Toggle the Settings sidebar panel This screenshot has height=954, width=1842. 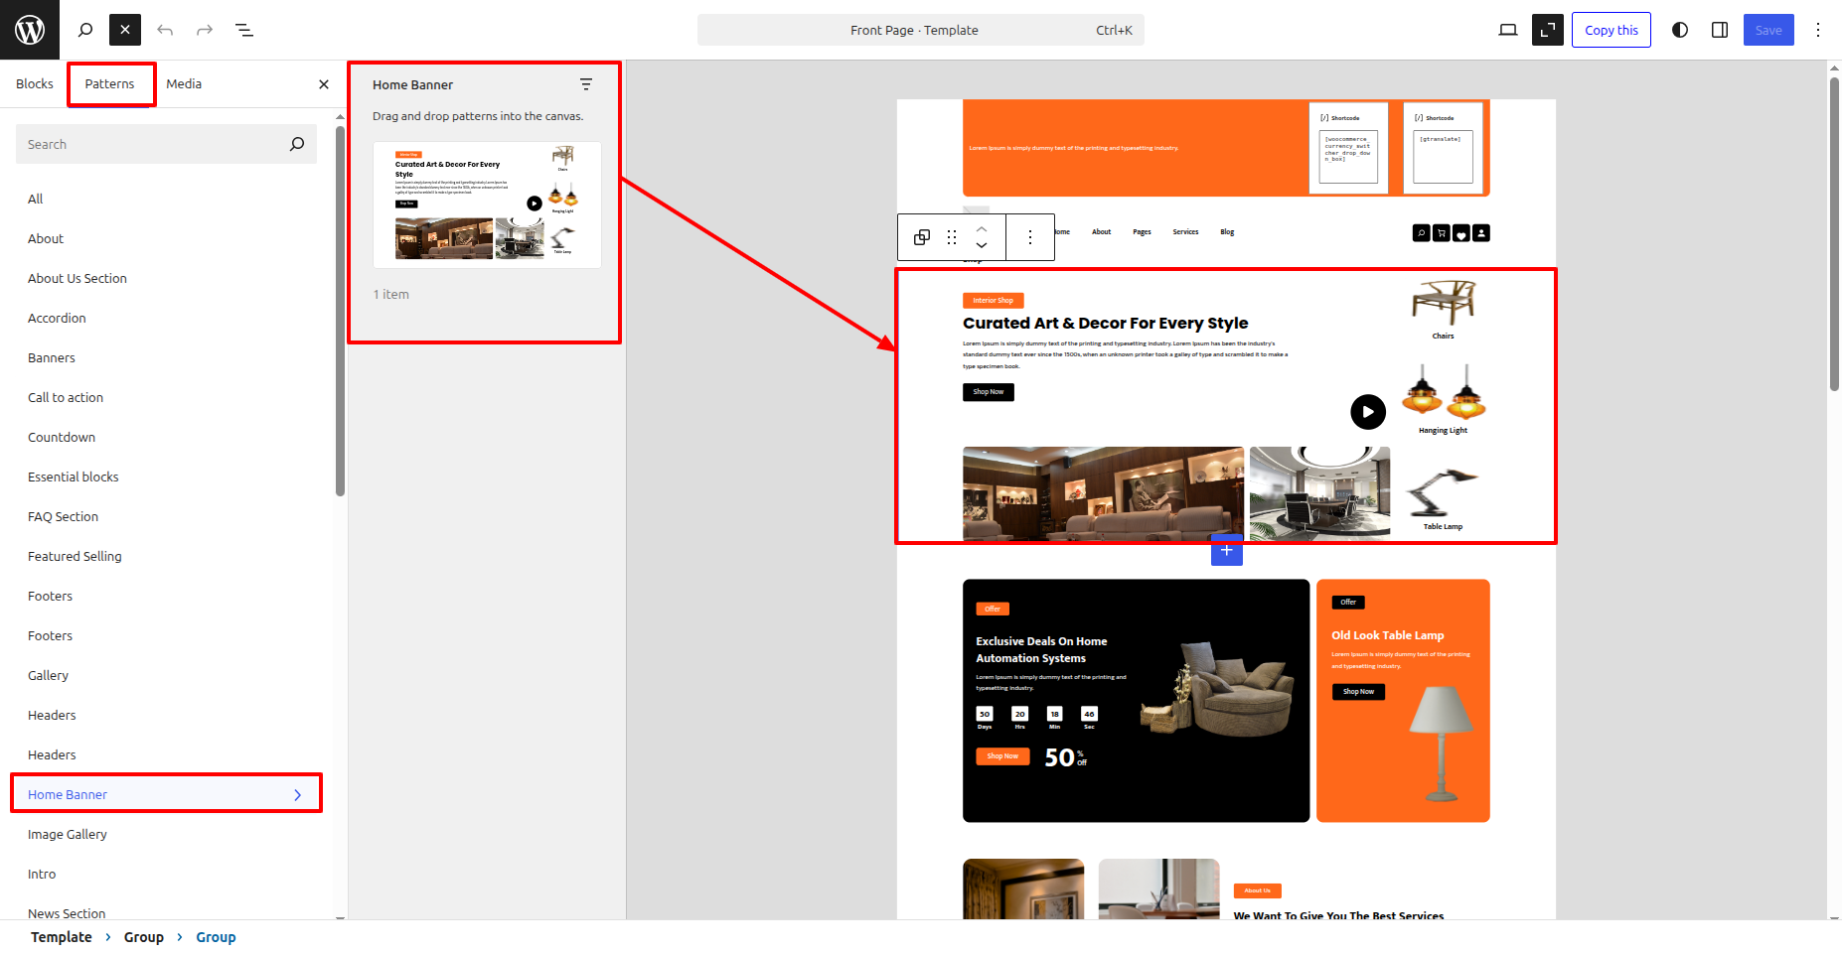1720,30
